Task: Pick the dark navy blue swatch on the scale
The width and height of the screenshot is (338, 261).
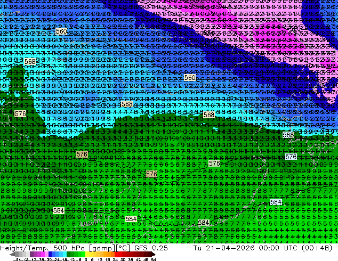Action: pos(50,255)
